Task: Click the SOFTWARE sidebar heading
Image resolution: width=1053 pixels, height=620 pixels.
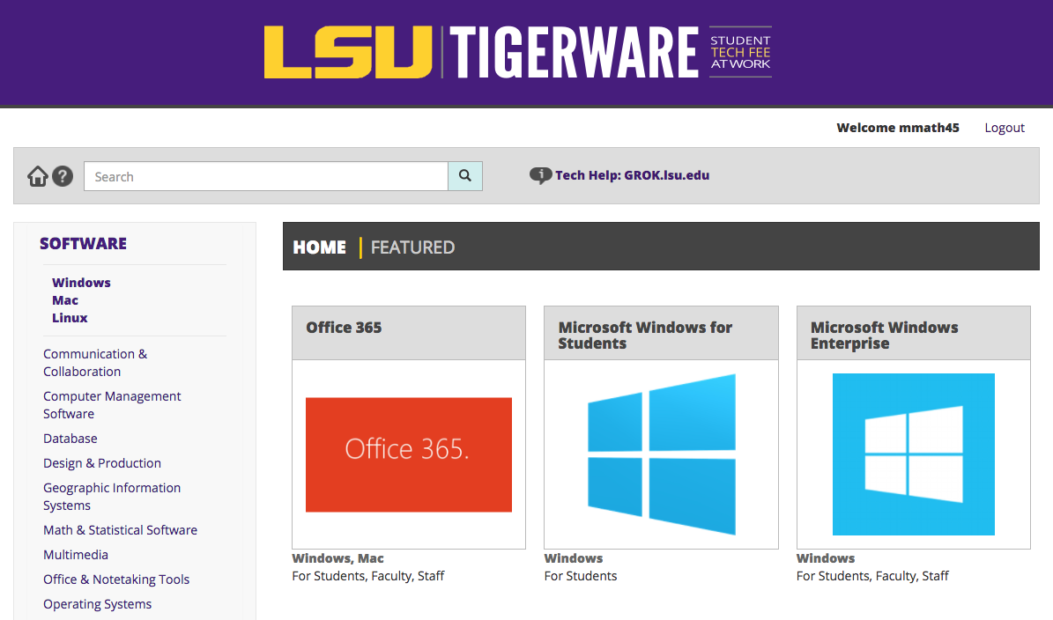Action: tap(84, 244)
